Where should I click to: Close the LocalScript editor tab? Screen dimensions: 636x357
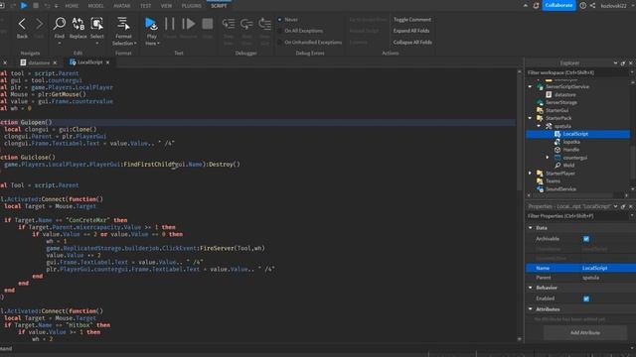[107, 62]
